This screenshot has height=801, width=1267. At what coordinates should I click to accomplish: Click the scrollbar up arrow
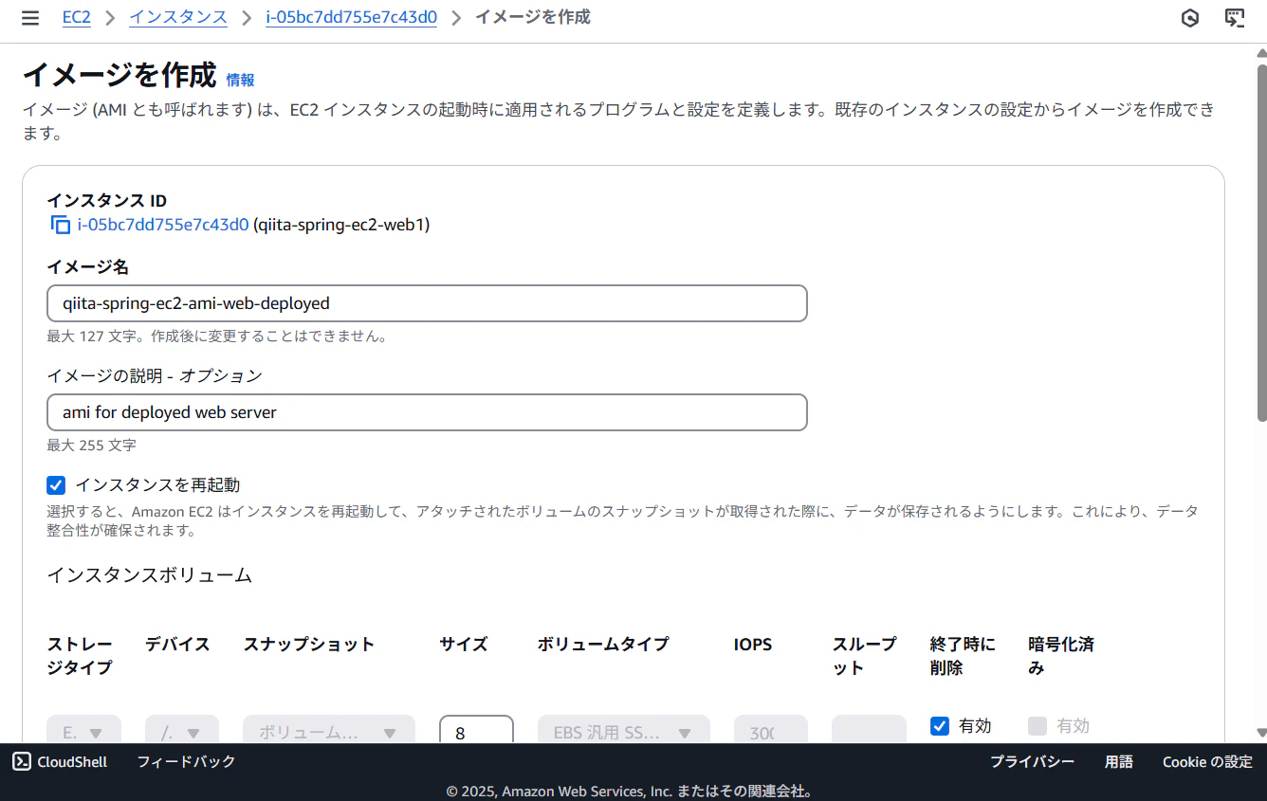[1261, 52]
